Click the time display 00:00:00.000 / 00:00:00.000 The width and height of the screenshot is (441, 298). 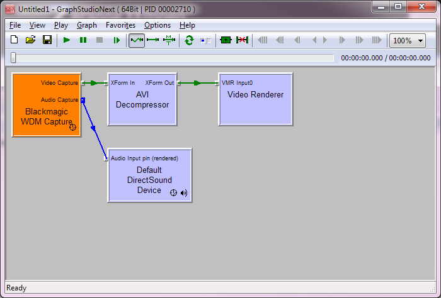pos(386,58)
